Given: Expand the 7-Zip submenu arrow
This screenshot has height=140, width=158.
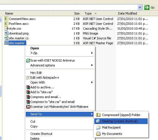Looking at the screenshot, I should tap(92, 53).
